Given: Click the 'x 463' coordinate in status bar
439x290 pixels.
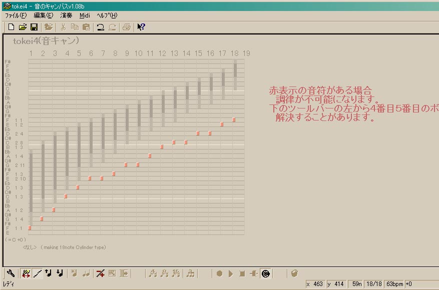Looking at the screenshot, I should pos(315,284).
